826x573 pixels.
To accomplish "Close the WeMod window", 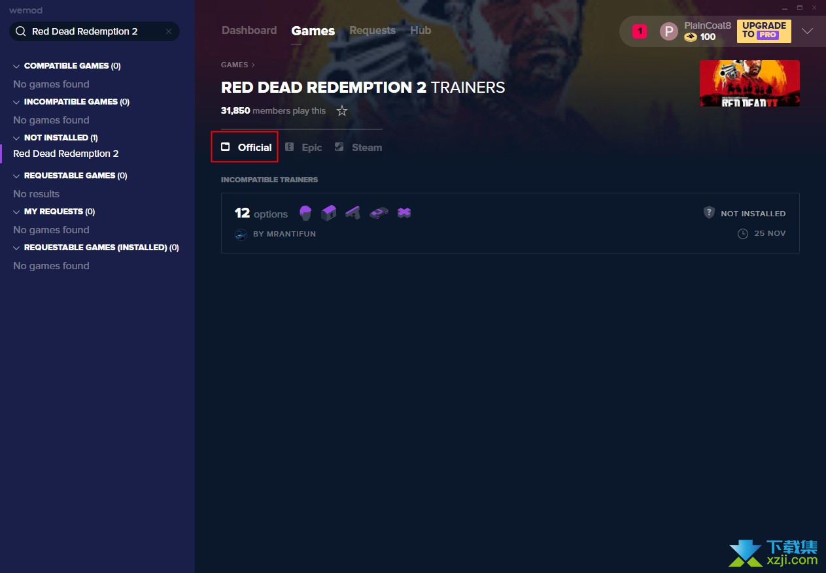I will point(814,8).
